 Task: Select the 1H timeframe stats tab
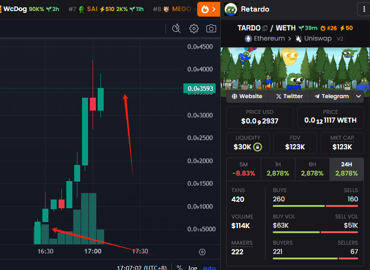point(278,169)
